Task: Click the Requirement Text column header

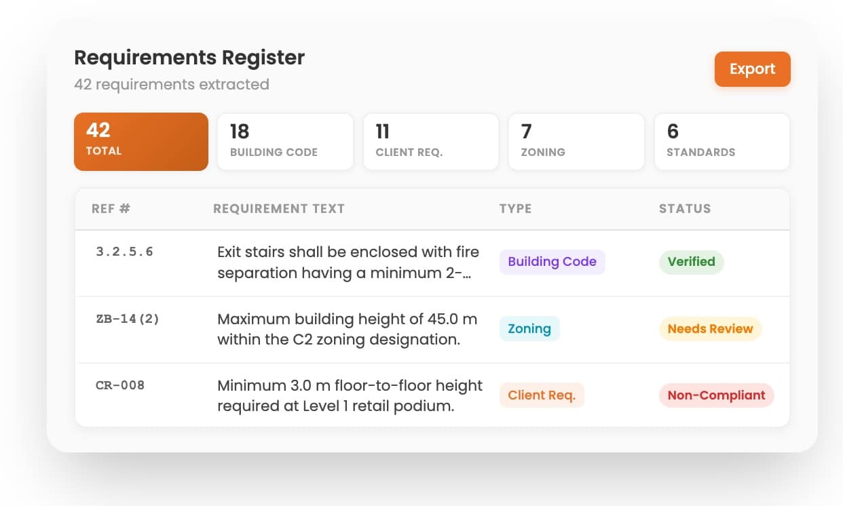Action: coord(279,209)
